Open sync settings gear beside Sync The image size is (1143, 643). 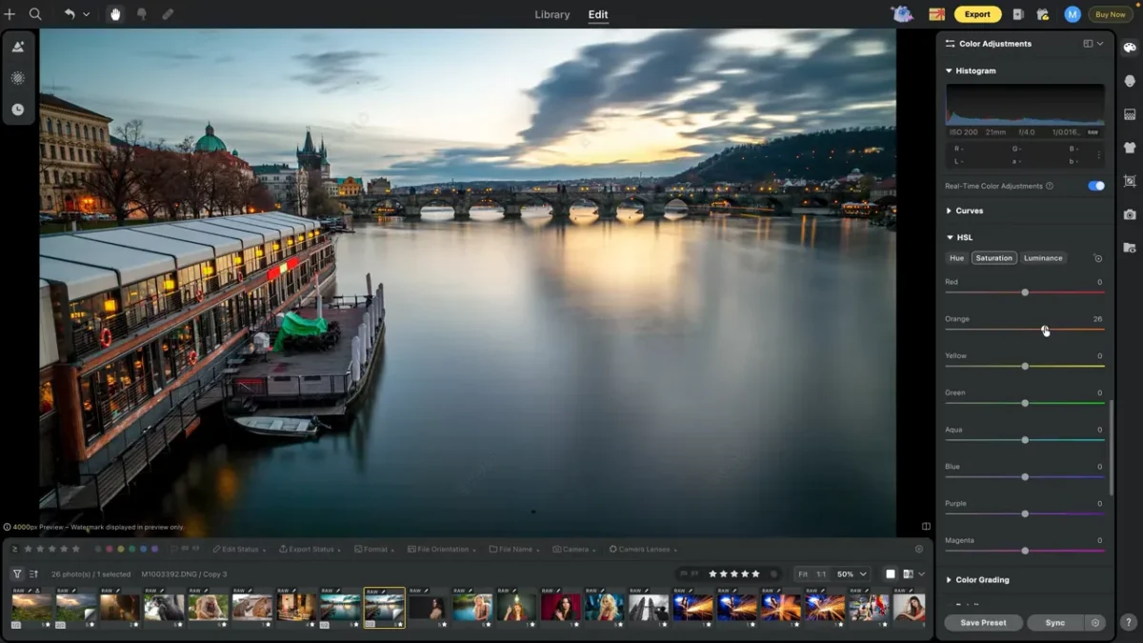point(1095,623)
